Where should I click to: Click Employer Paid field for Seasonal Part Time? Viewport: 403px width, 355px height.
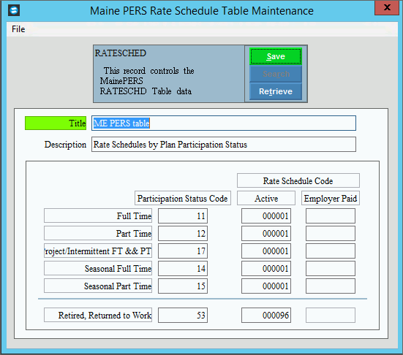331,286
